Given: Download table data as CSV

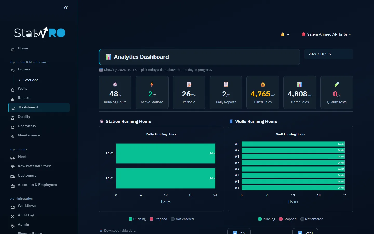Looking at the screenshot, I should coord(239,231).
